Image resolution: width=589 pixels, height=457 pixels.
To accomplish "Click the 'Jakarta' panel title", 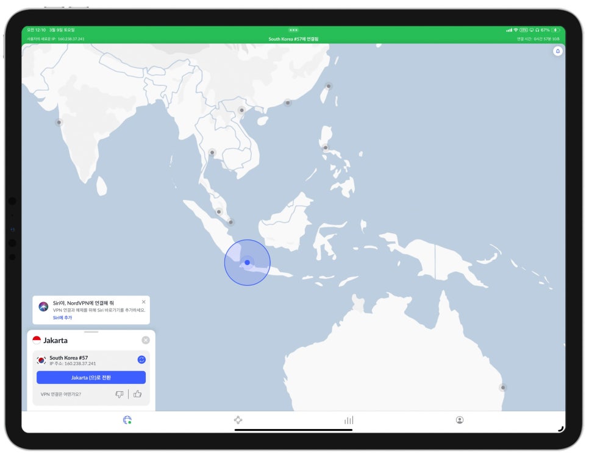I will pyautogui.click(x=55, y=340).
